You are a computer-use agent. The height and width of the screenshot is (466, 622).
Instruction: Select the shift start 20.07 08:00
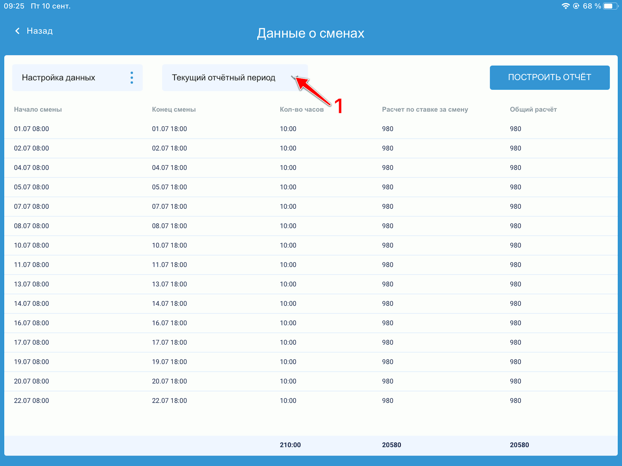[x=31, y=381]
